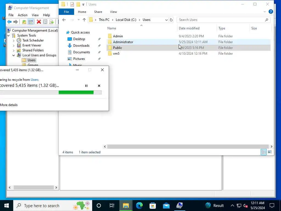
Task: Cancel the recycle operation with the X
Action: pyautogui.click(x=99, y=86)
